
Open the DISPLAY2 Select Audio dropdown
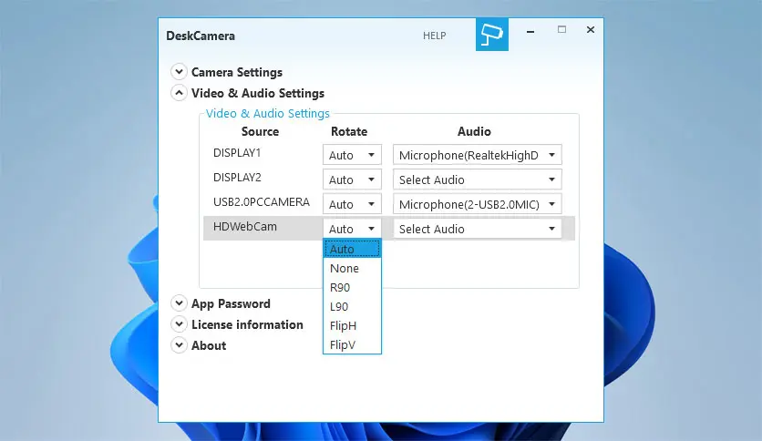pyautogui.click(x=478, y=179)
